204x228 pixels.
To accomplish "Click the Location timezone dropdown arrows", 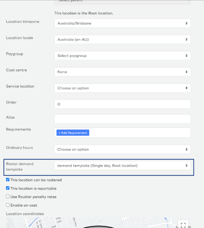I will pyautogui.click(x=186, y=23).
